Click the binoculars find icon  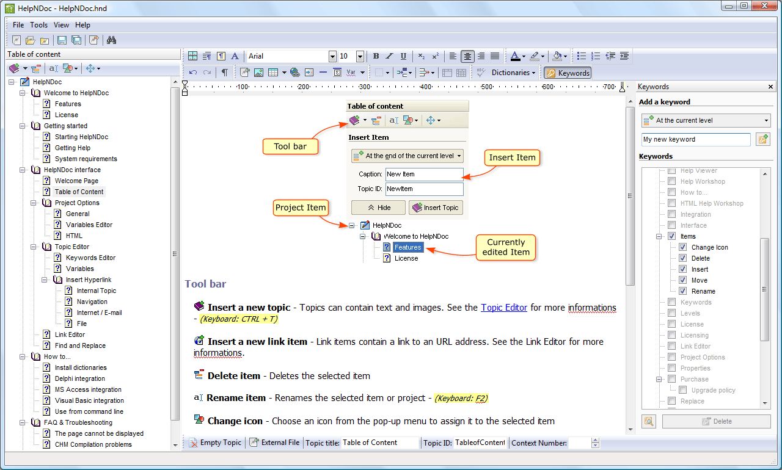111,40
